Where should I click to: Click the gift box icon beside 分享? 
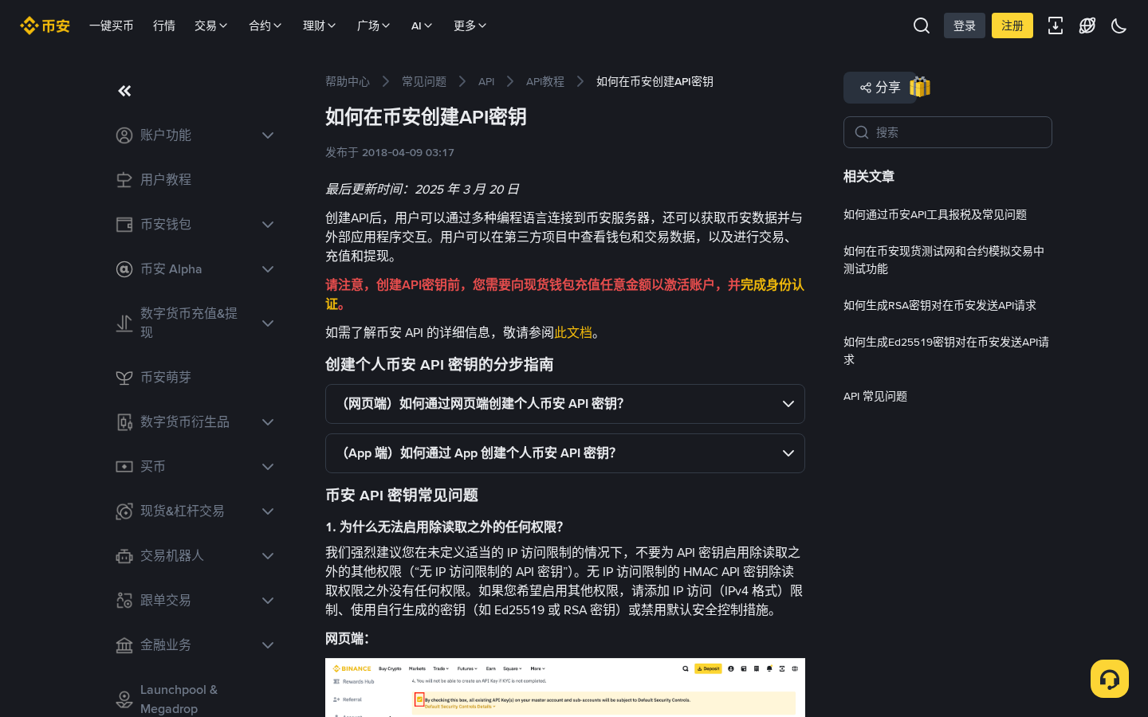pos(920,87)
